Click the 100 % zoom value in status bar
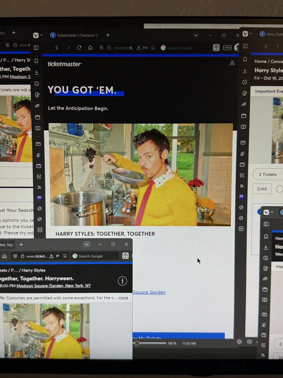 [172, 343]
